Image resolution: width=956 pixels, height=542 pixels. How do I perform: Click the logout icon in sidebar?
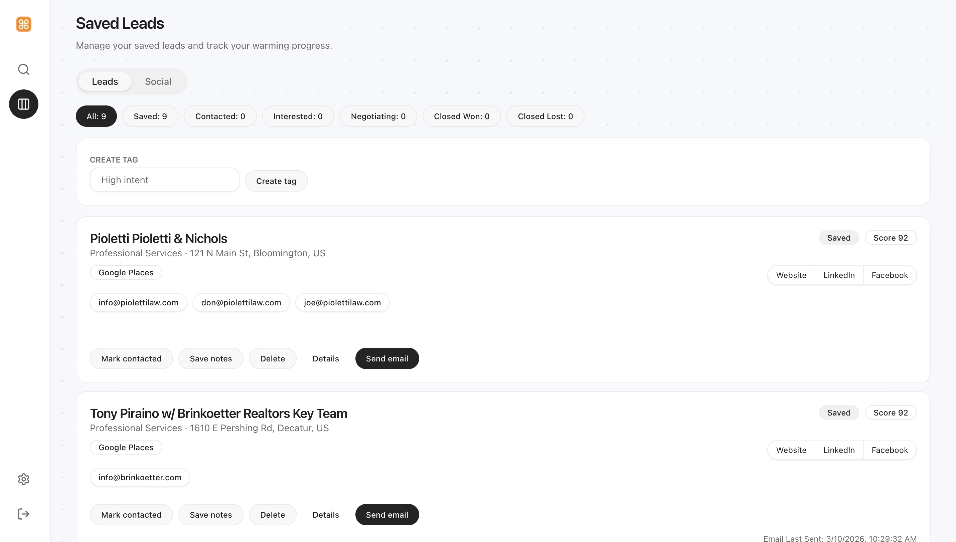click(x=23, y=514)
